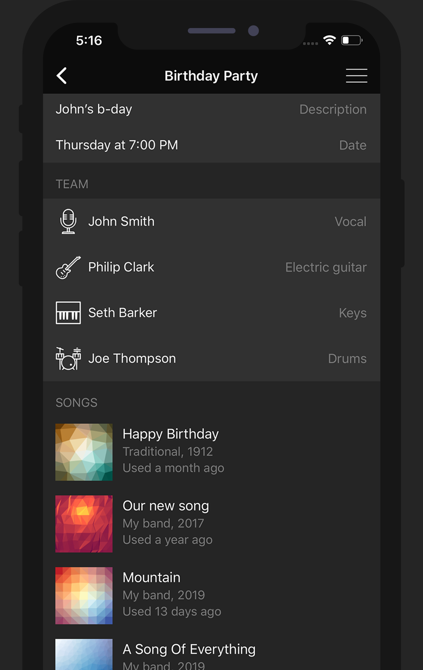Image resolution: width=423 pixels, height=670 pixels.
Task: Tap the red Our new song artwork
Action: (84, 524)
